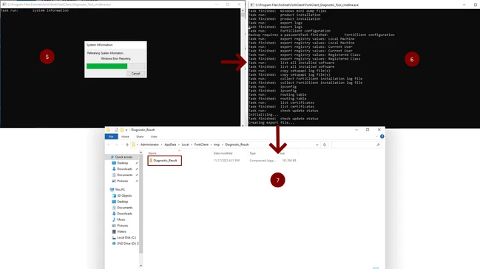Viewport: 480px width, 269px height.
Task: Jump to tmp in the address breadcrumb
Action: coord(217,144)
